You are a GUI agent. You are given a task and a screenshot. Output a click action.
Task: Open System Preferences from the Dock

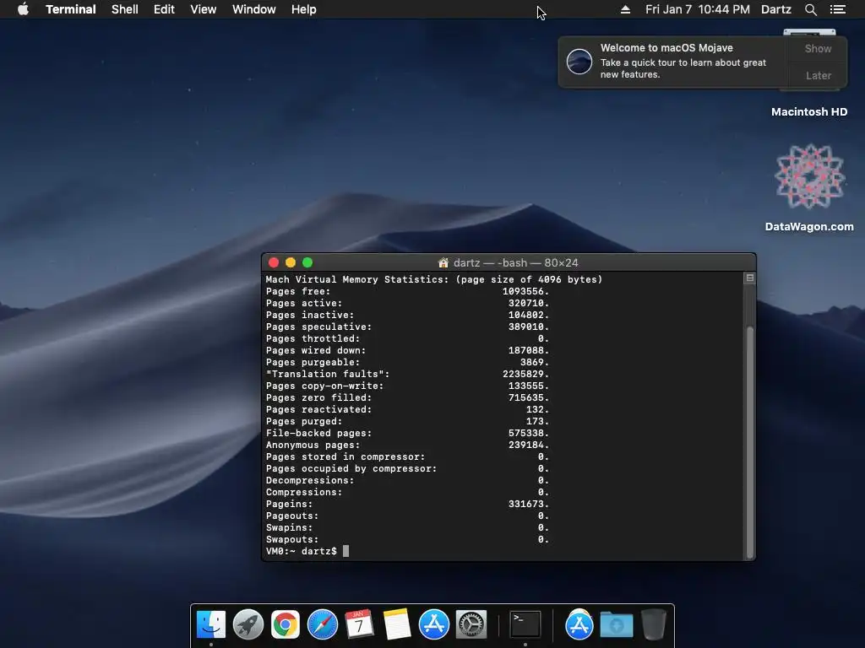[471, 624]
